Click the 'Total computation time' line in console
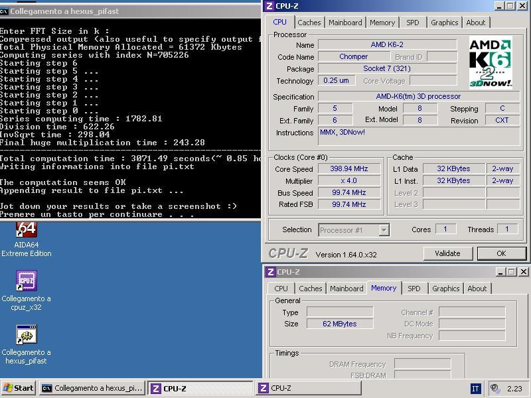This screenshot has width=531, height=398. pyautogui.click(x=130, y=159)
